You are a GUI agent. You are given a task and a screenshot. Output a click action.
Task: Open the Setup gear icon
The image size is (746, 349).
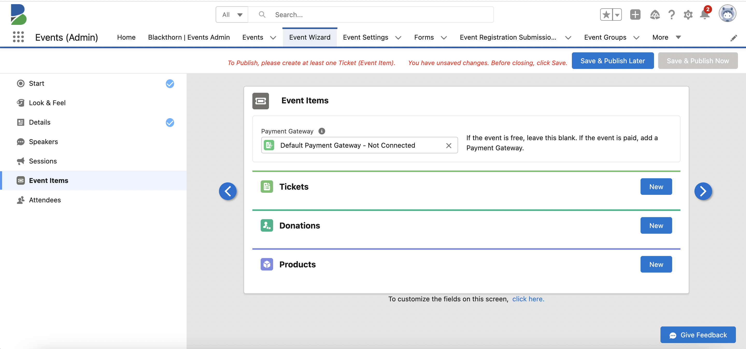tap(688, 15)
